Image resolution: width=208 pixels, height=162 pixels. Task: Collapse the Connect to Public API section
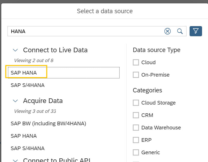pyautogui.click(x=15, y=160)
